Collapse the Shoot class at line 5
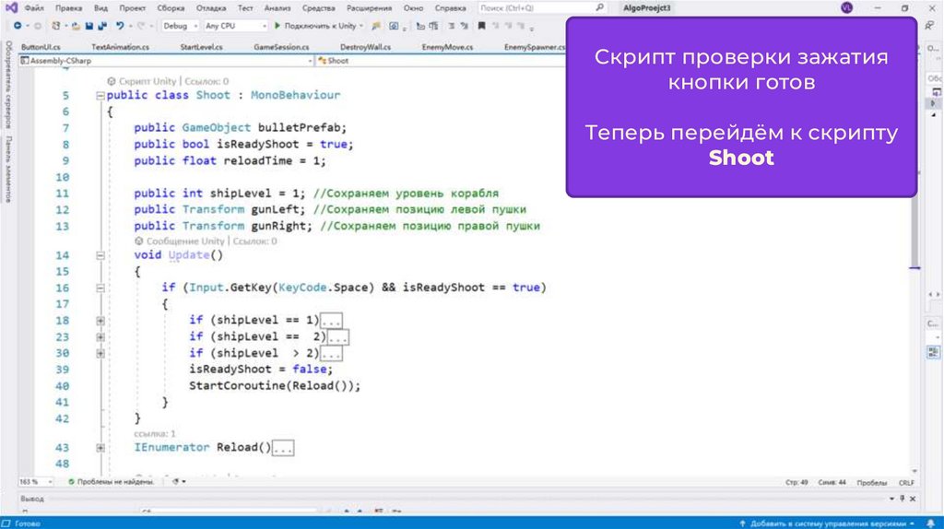 pyautogui.click(x=100, y=95)
